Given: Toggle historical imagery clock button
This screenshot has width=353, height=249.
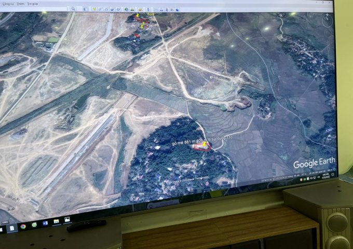Looking at the screenshot, I should point(126,9).
